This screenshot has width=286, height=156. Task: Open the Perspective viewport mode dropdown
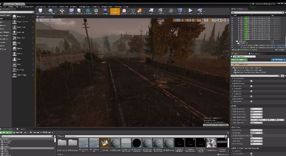click(x=45, y=20)
